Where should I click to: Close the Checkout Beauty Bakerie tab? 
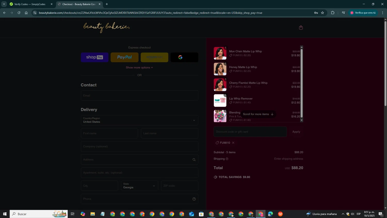(100, 4)
